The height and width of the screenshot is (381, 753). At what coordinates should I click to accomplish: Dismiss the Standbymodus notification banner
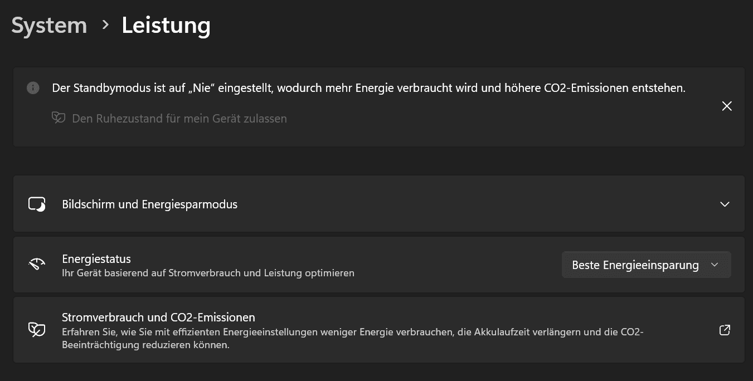click(x=727, y=106)
